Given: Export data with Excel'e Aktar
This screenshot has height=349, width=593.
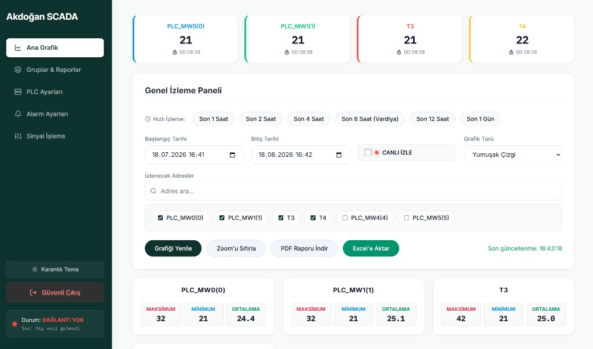Looking at the screenshot, I should pyautogui.click(x=371, y=248).
